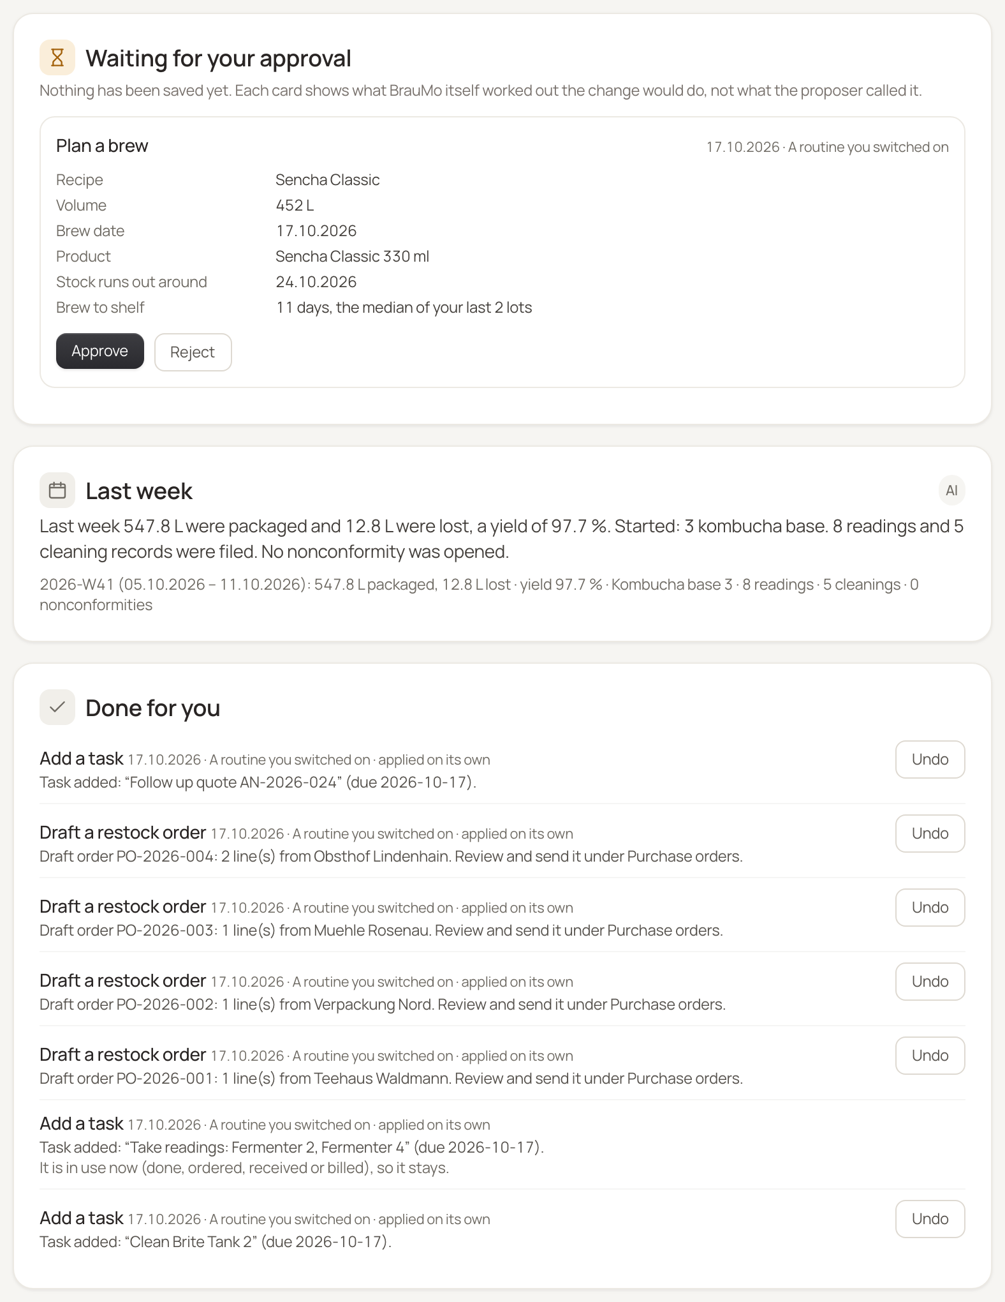
Task: Click the Last week section heading
Action: (139, 491)
